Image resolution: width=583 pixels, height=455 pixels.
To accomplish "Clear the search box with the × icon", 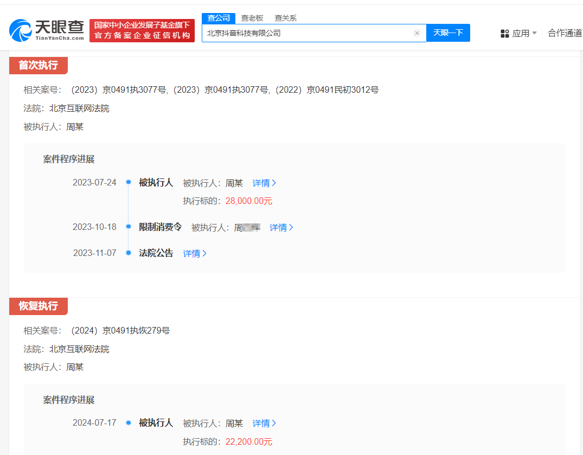I will 417,33.
